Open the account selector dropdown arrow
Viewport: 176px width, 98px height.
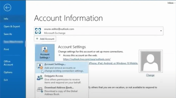pyautogui.click(x=161, y=31)
